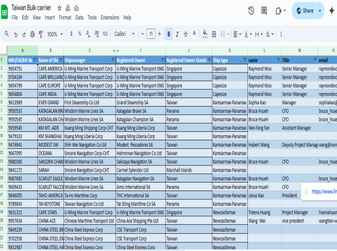Check the cloud save status icon
337x251 pixels.
pyautogui.click(x=77, y=8)
